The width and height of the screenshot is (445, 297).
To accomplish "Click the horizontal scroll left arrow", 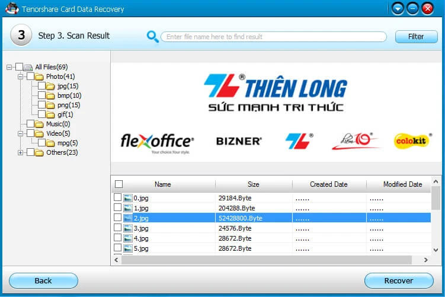I will [x=116, y=260].
